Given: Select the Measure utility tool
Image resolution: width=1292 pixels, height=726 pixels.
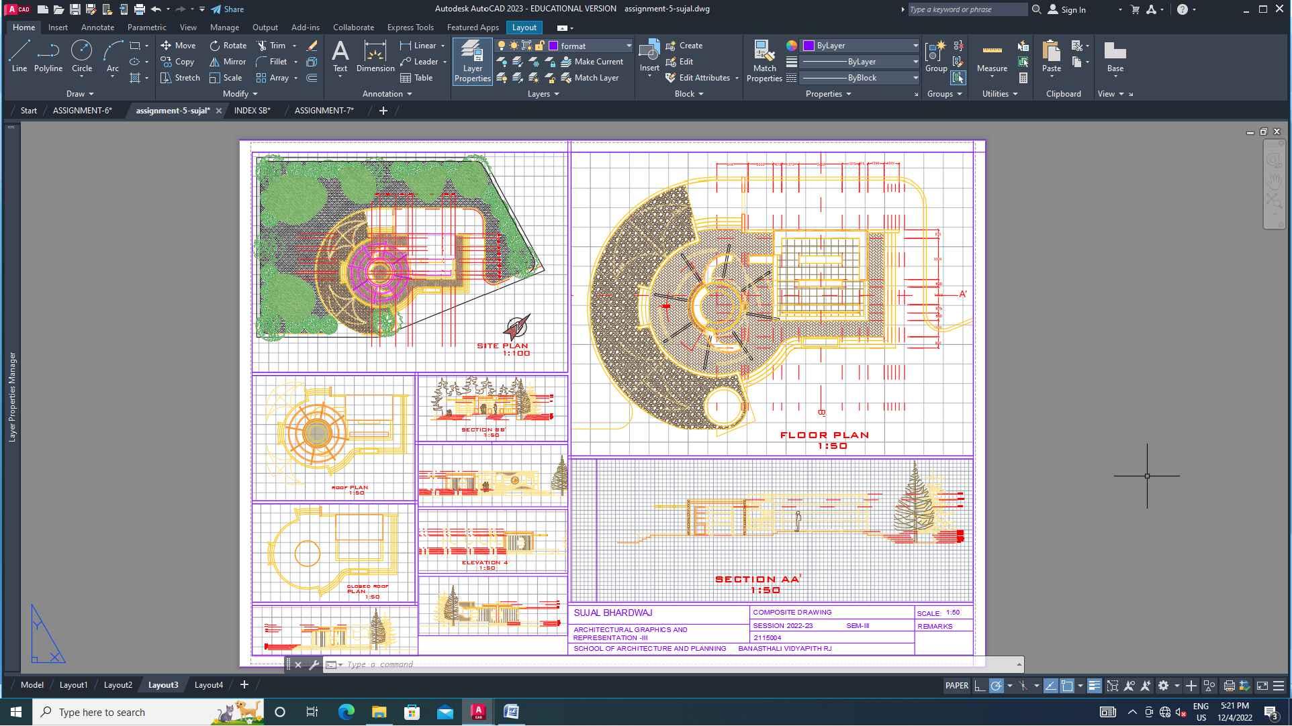Looking at the screenshot, I should pyautogui.click(x=991, y=58).
